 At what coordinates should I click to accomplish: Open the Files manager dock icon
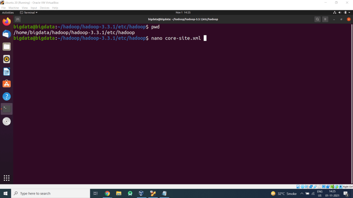[7, 47]
